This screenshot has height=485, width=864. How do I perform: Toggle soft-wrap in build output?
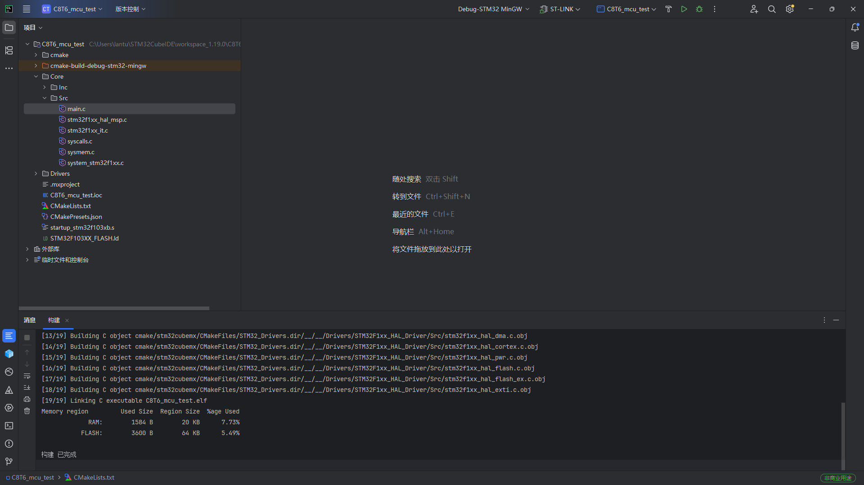pyautogui.click(x=27, y=376)
